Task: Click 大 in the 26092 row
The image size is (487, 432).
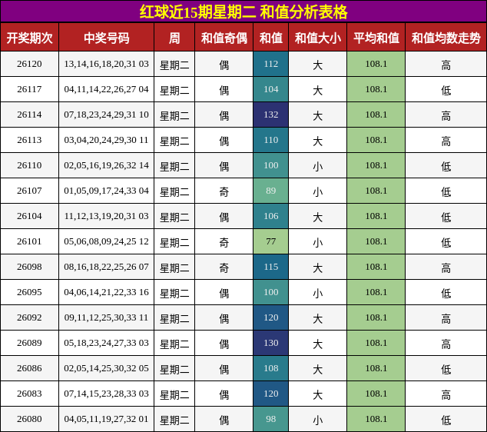Action: click(x=318, y=319)
